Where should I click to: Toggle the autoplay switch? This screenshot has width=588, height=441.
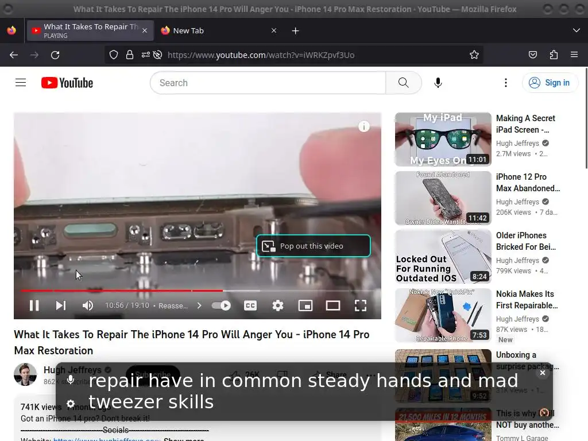tap(221, 305)
